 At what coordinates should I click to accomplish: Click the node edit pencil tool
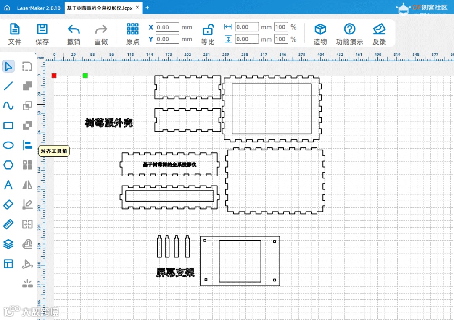(27, 205)
